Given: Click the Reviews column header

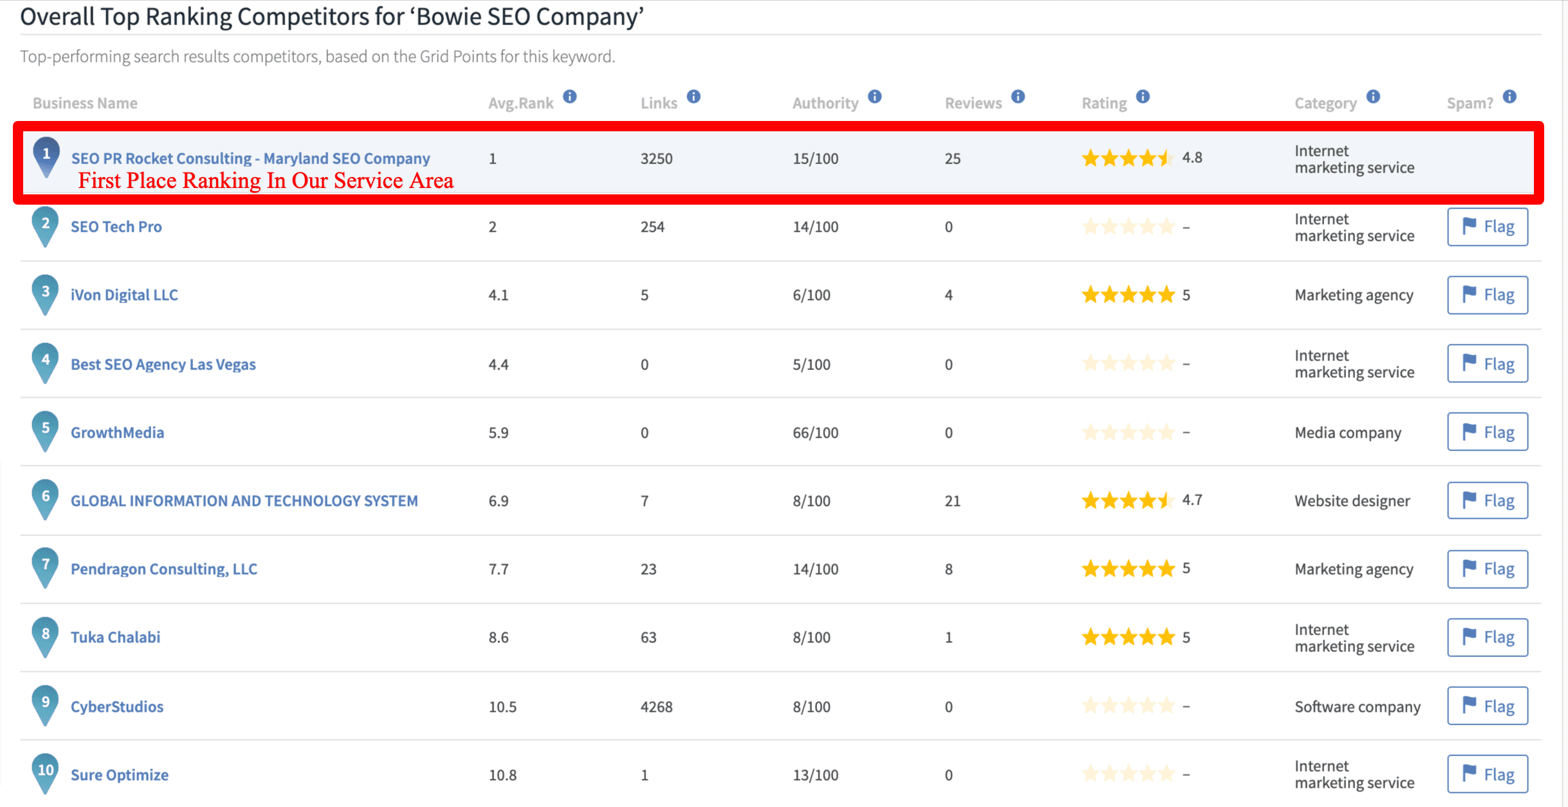Looking at the screenshot, I should [973, 103].
